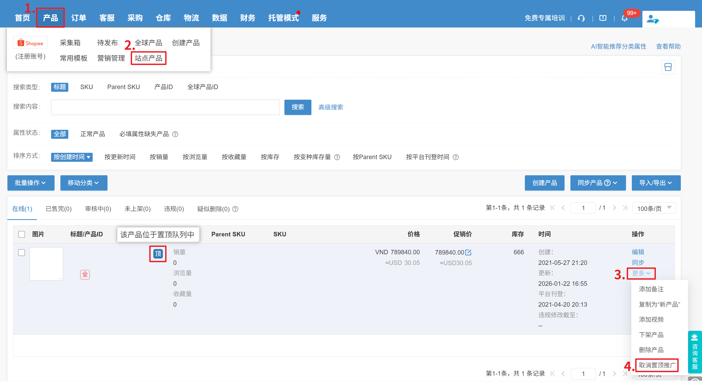Click into the 搜索内容 text field

tap(165, 107)
